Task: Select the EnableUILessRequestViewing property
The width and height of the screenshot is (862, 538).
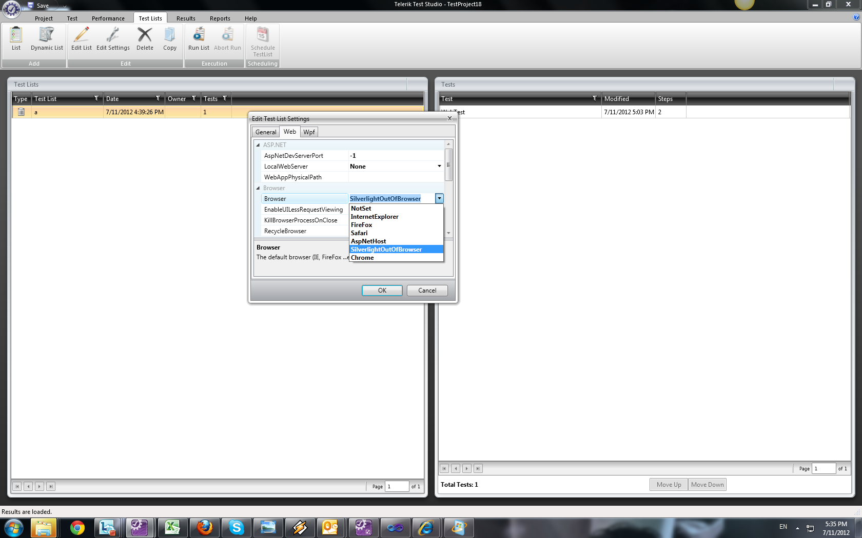Action: click(x=305, y=209)
